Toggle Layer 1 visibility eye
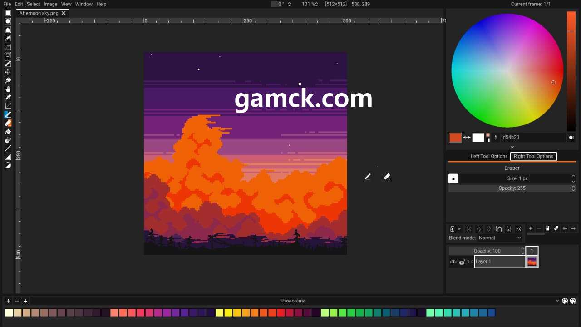 (453, 262)
